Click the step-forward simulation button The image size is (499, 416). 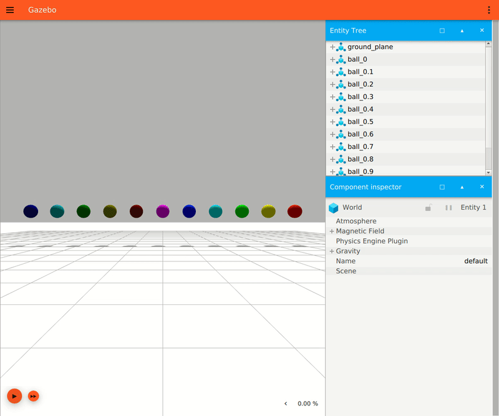(34, 396)
